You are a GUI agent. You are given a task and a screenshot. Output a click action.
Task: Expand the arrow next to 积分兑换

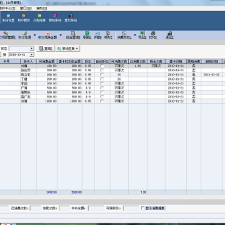pos(34,35)
